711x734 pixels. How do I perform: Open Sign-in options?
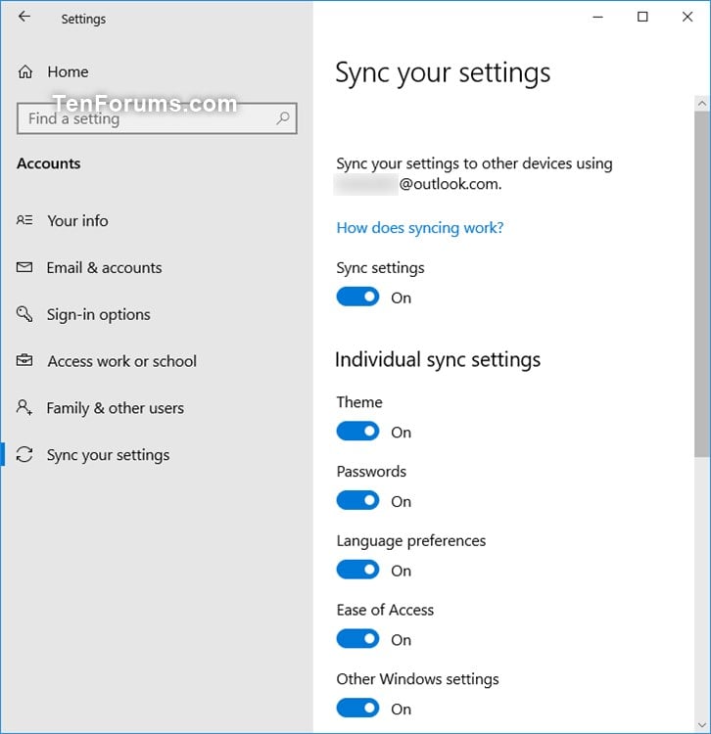click(x=98, y=314)
